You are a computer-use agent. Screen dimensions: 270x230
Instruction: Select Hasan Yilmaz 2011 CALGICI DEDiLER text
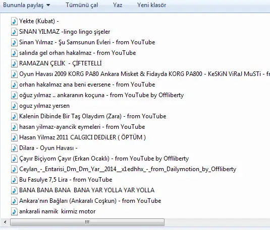pyautogui.click(x=82, y=137)
